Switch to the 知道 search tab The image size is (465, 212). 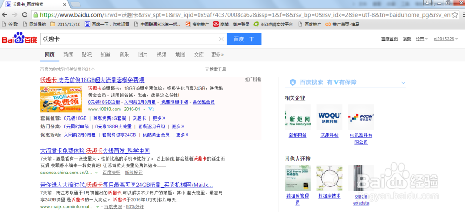105,55
